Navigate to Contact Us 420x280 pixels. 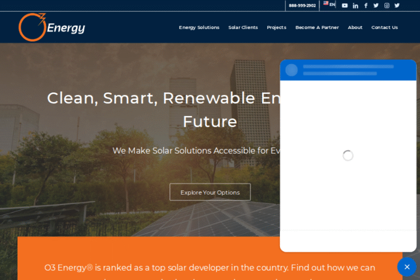[384, 27]
